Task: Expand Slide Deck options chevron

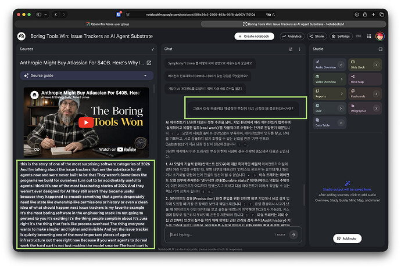Action: [376, 65]
